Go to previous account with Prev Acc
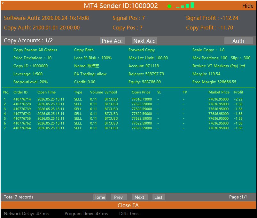 coord(113,41)
